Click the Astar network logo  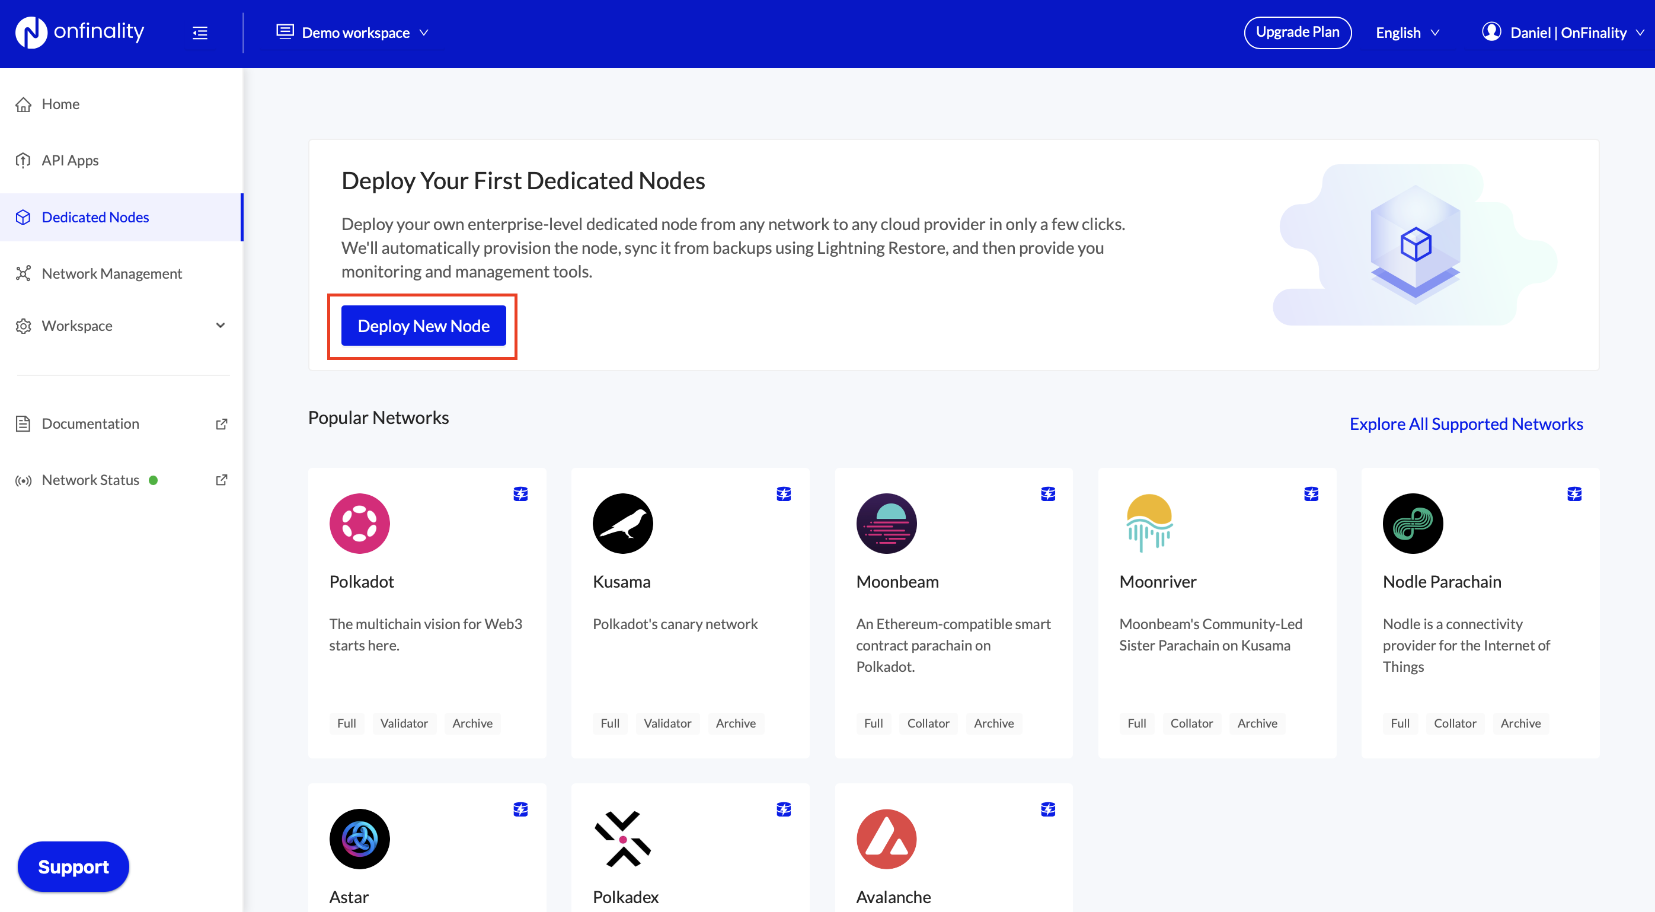[359, 838]
